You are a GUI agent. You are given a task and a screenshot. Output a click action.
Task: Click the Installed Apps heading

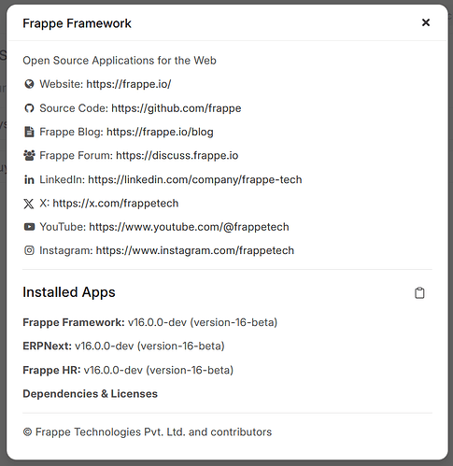pos(69,292)
